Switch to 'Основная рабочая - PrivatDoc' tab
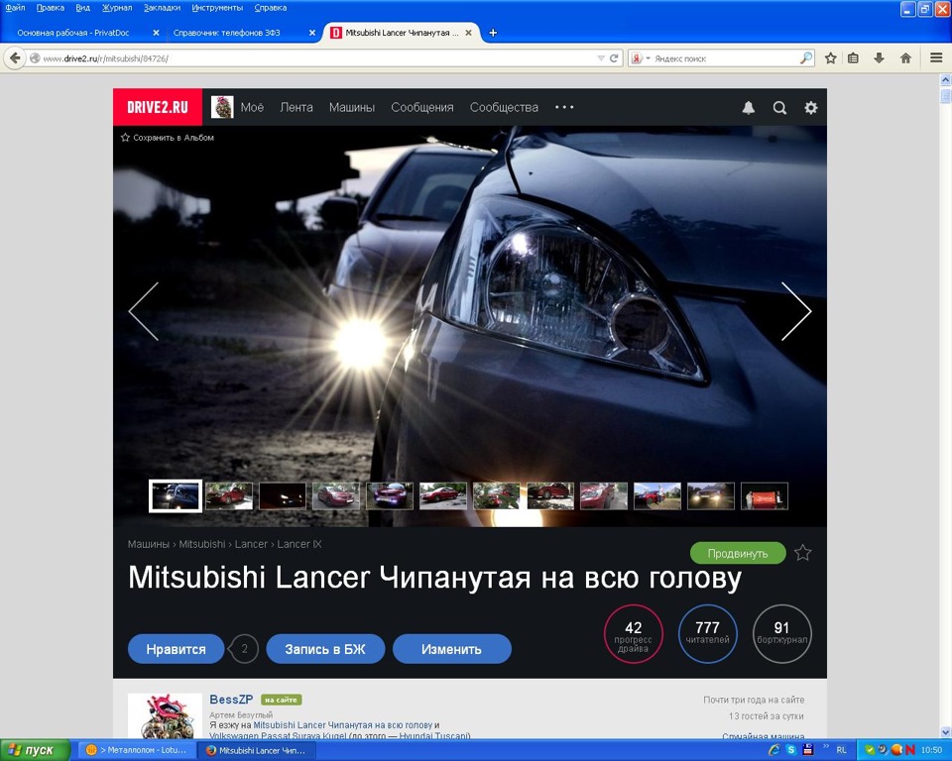 [84, 33]
